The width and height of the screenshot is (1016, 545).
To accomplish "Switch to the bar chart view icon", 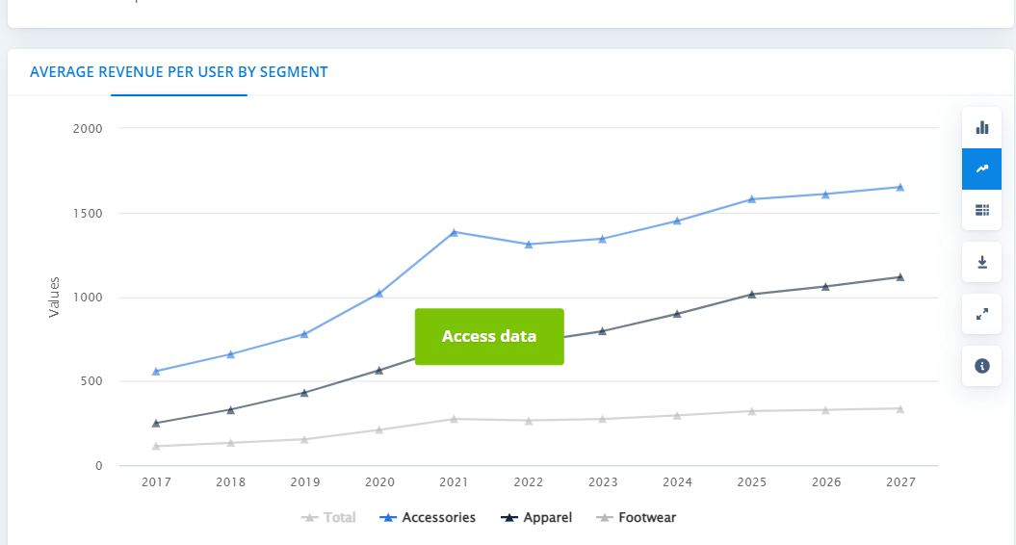I will click(x=981, y=127).
